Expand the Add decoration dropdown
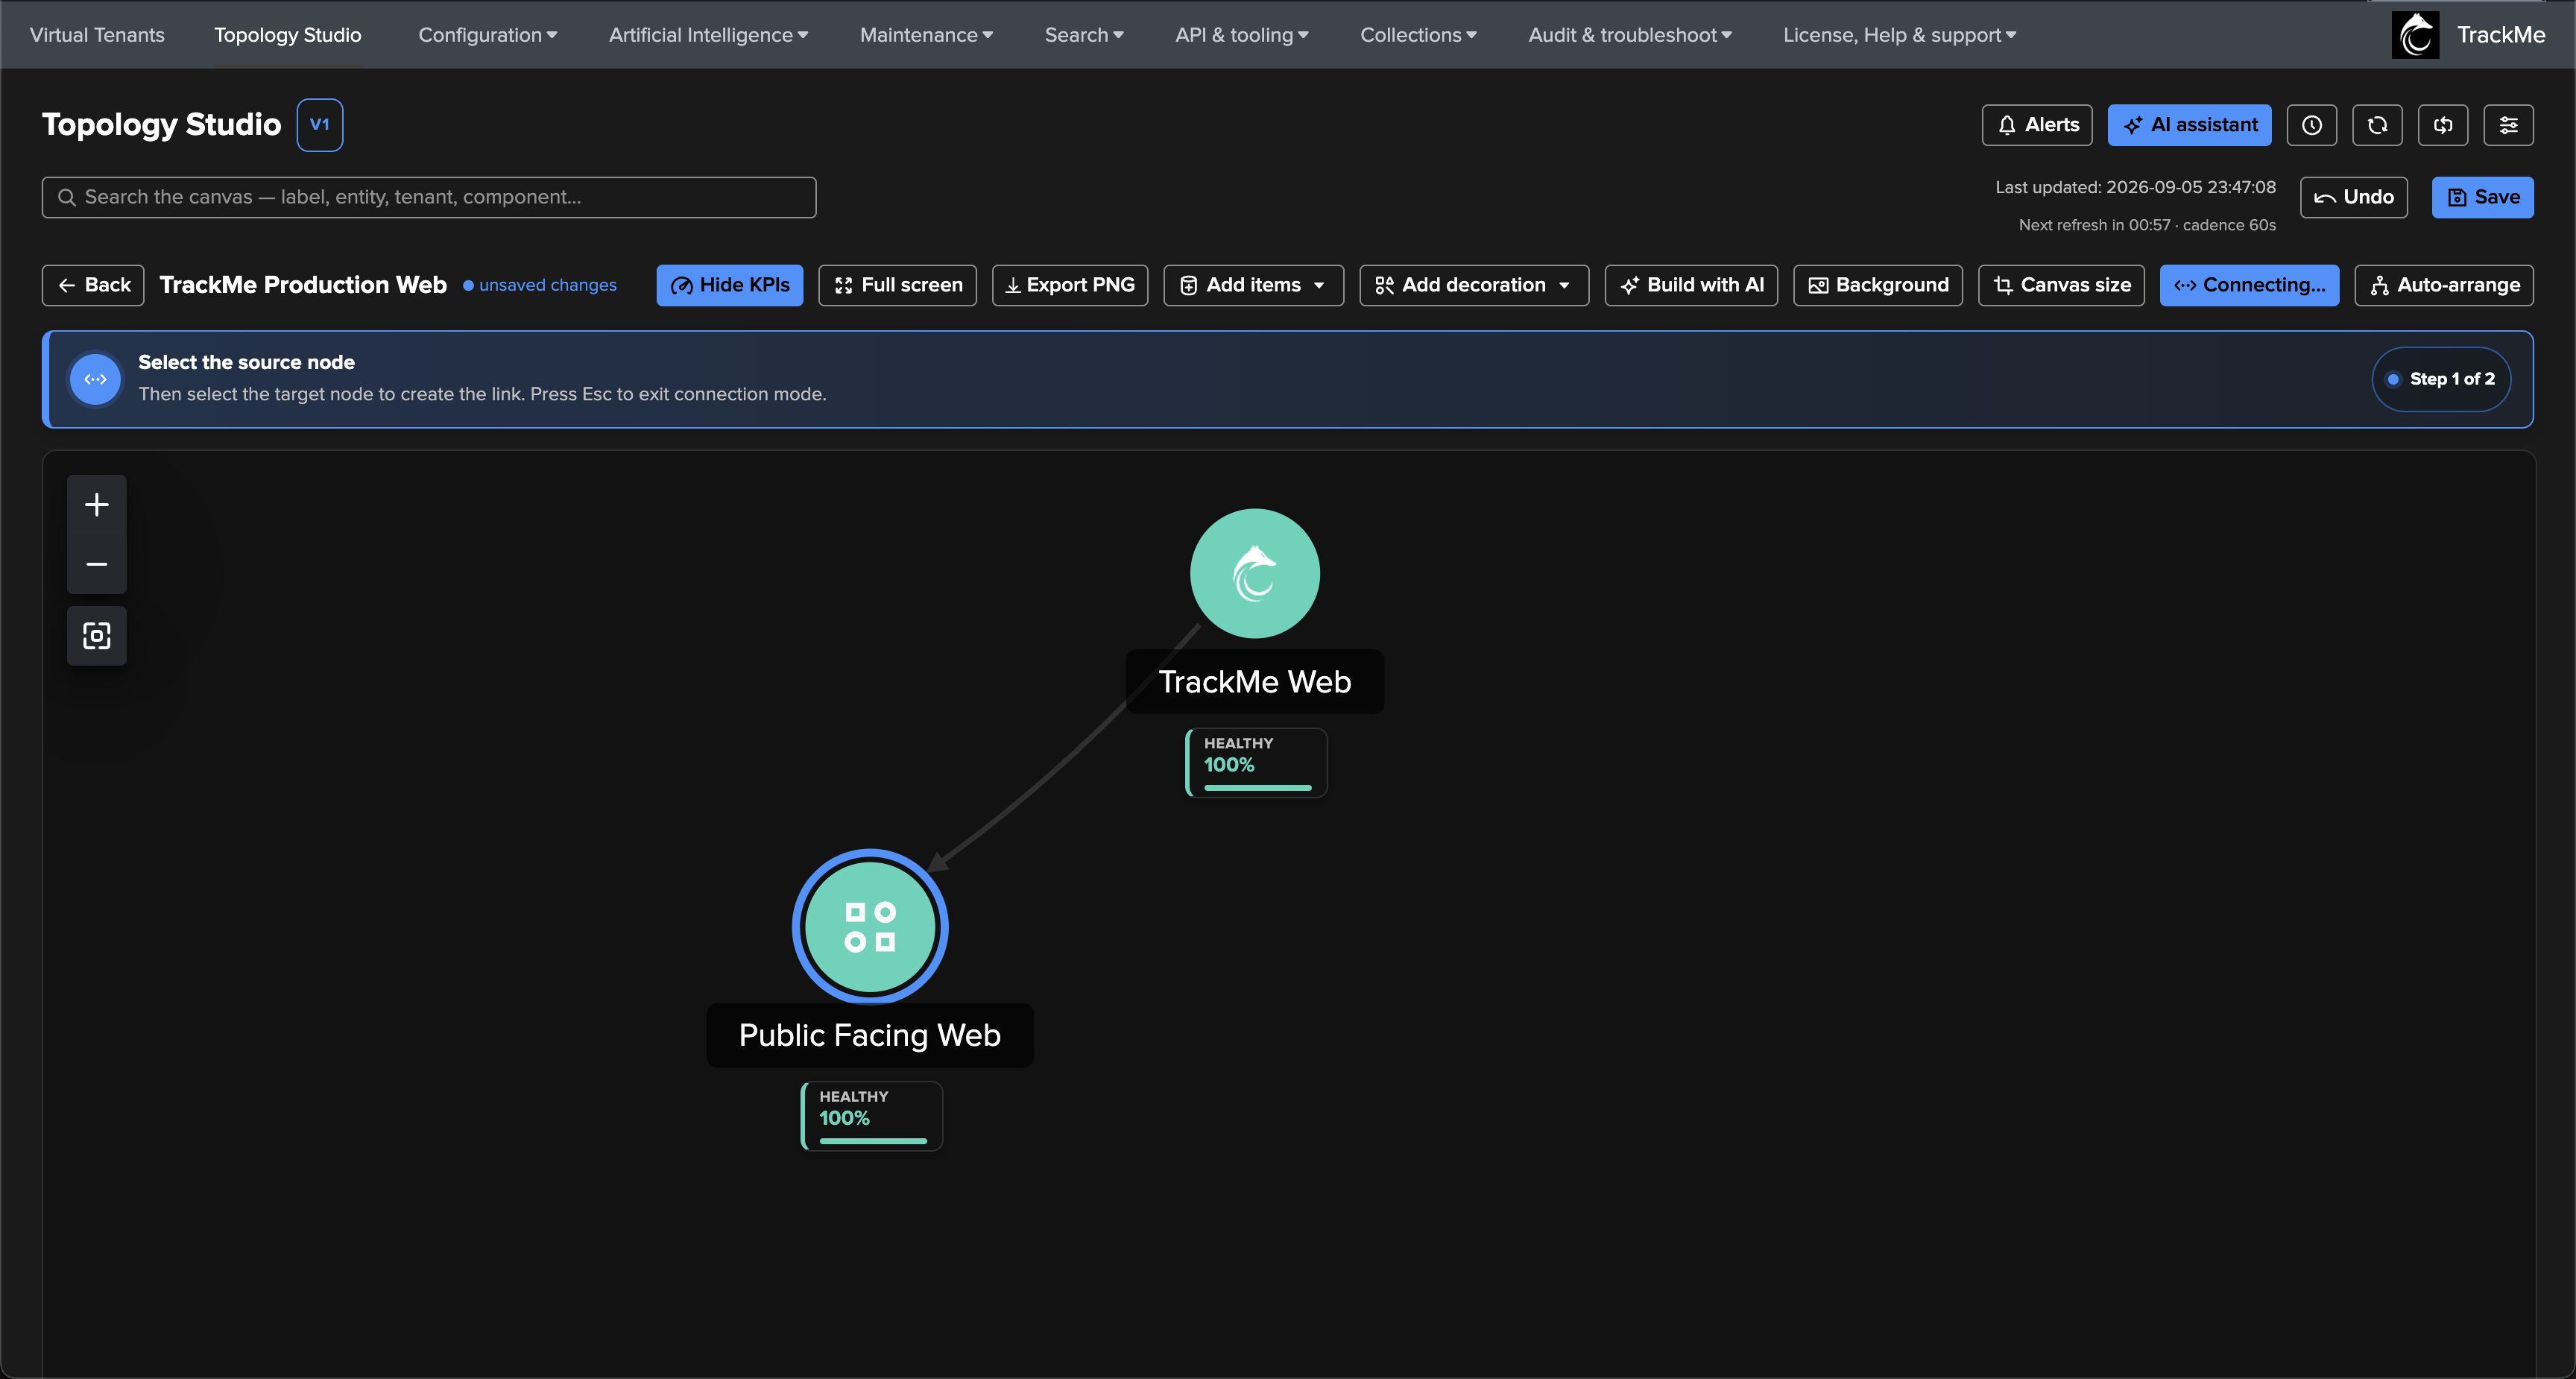This screenshot has height=1379, width=2576. [1474, 285]
